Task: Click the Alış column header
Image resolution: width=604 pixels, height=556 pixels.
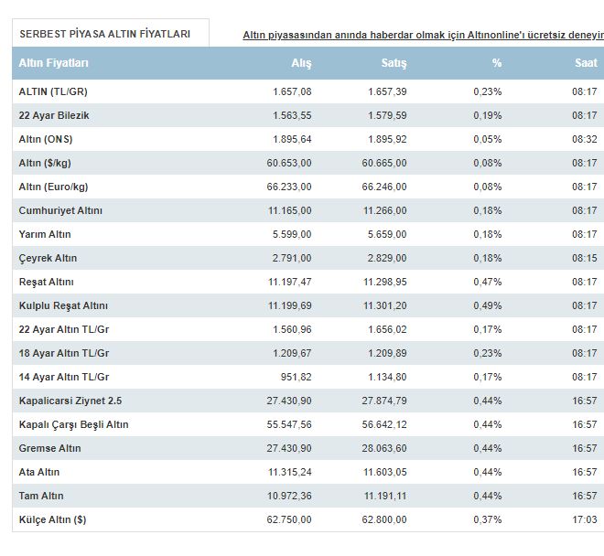Action: [x=301, y=63]
